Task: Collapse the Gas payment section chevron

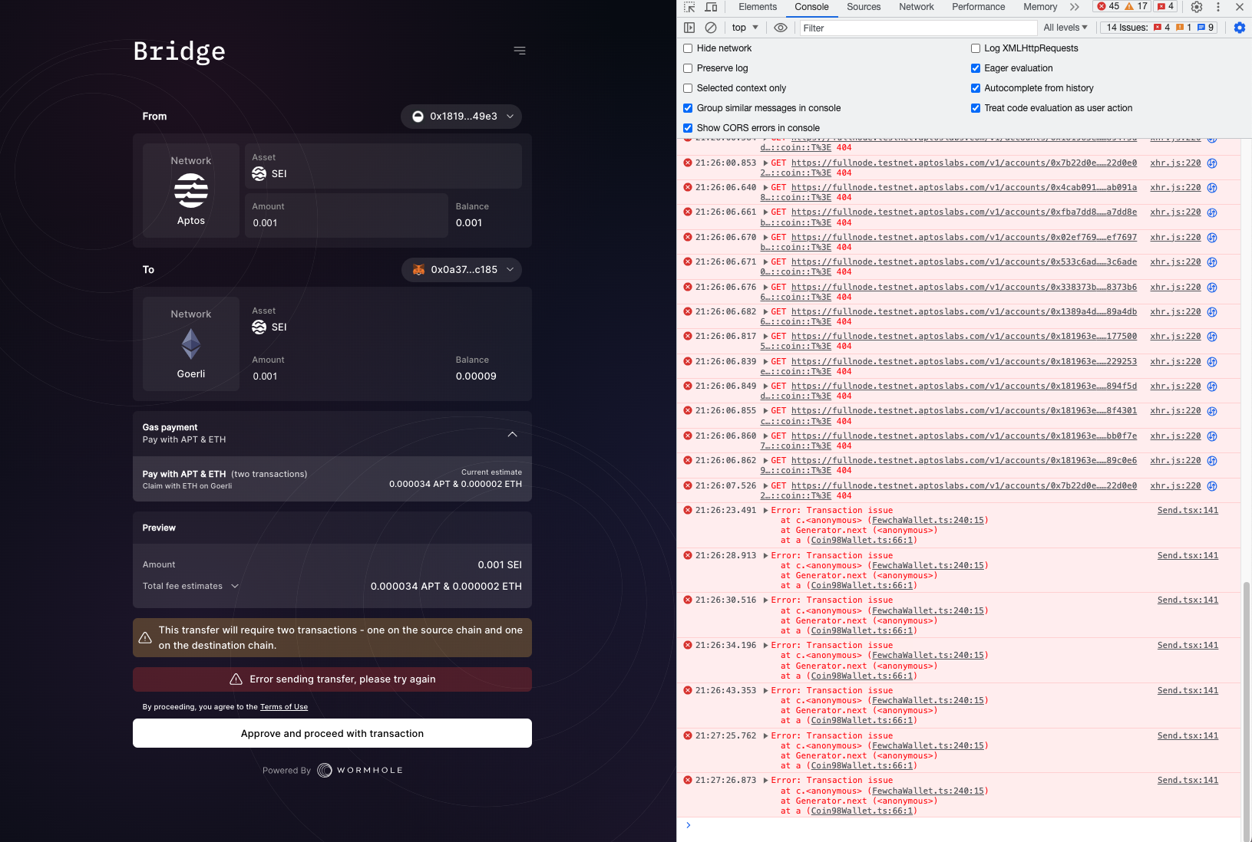Action: 512,434
